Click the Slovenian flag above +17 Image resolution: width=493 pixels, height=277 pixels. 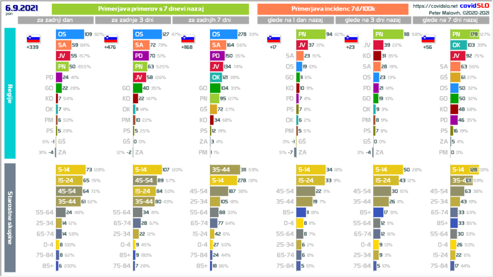[274, 39]
